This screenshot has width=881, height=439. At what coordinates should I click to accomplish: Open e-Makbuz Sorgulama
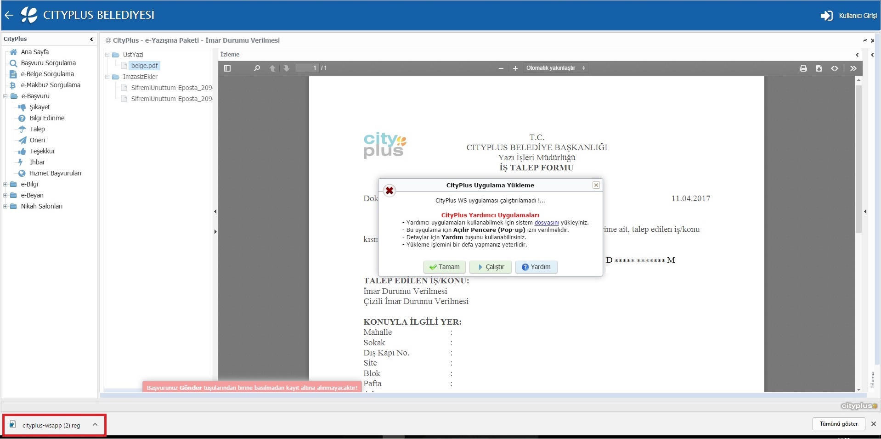[51, 85]
